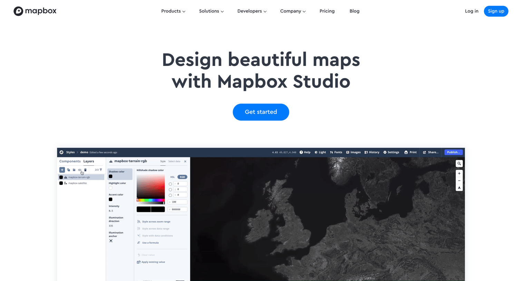This screenshot has width=522, height=281.
Task: Select the r channel radio button
Action: (170, 184)
